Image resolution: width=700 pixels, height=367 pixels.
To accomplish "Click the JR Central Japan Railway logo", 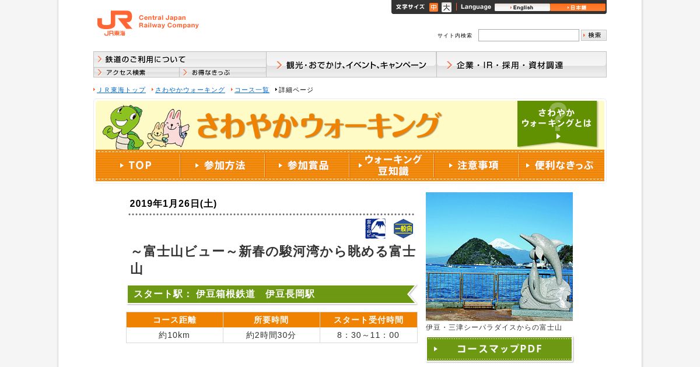I will pyautogui.click(x=148, y=23).
